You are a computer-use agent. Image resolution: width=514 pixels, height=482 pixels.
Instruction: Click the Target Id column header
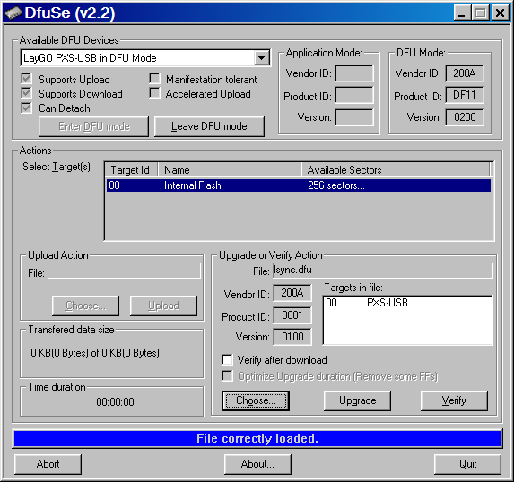pyautogui.click(x=131, y=170)
